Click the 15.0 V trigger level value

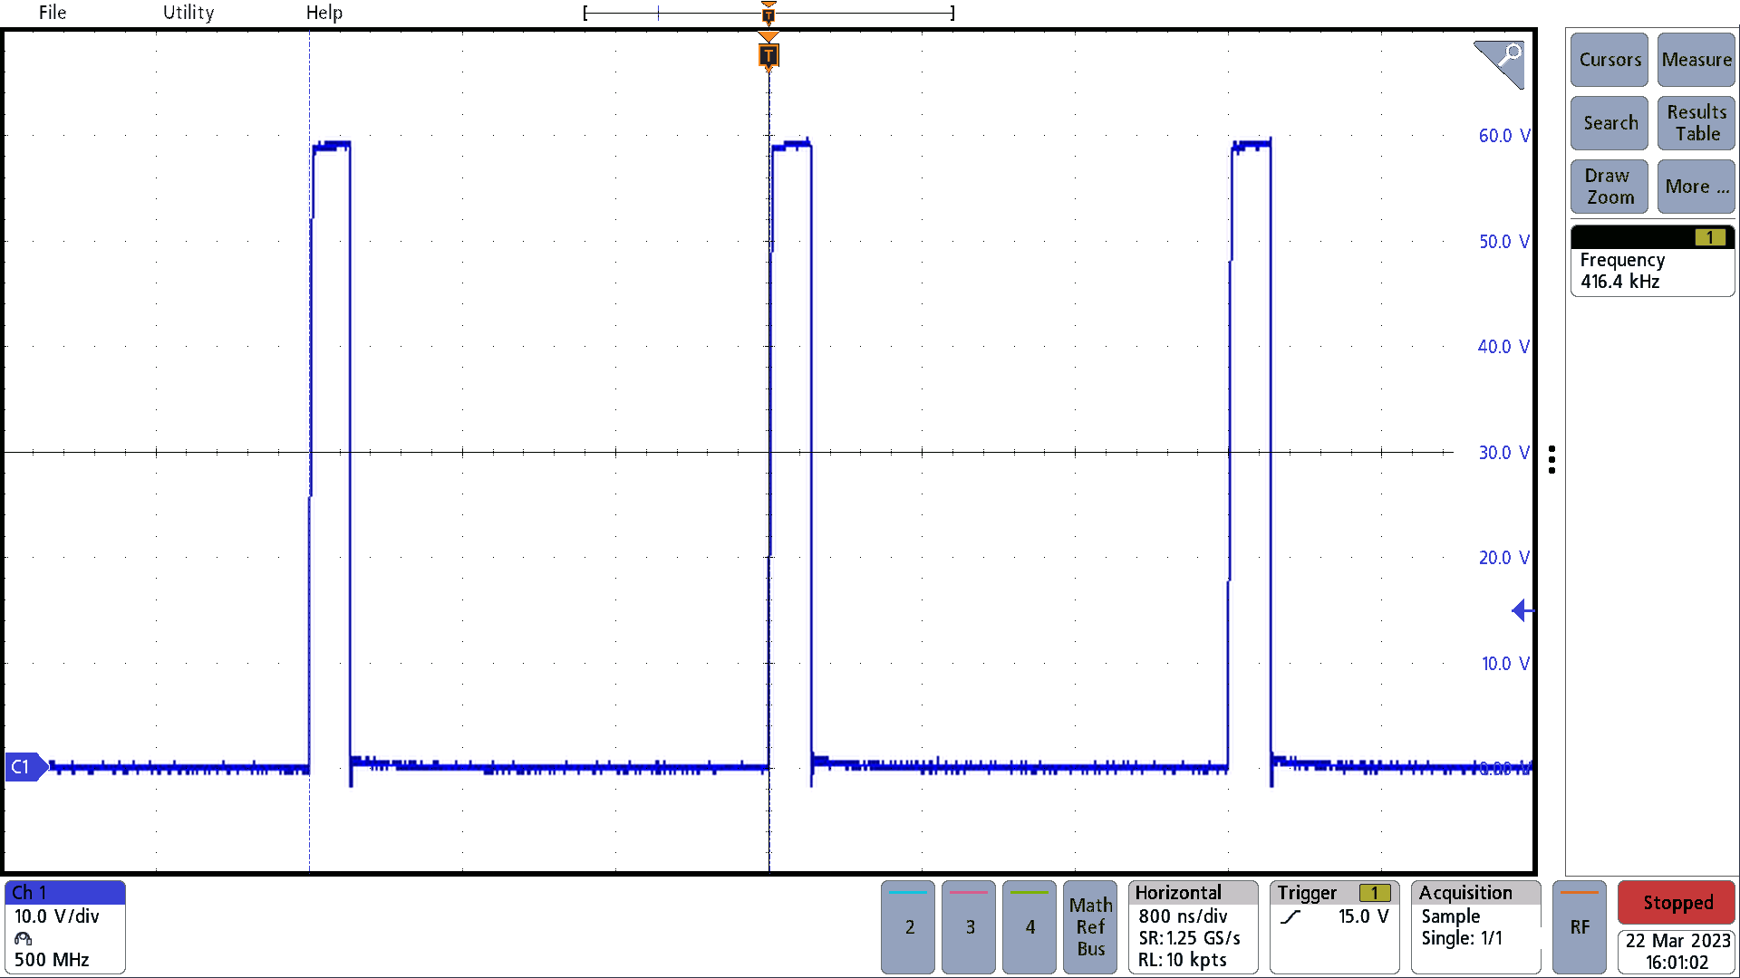tap(1363, 916)
